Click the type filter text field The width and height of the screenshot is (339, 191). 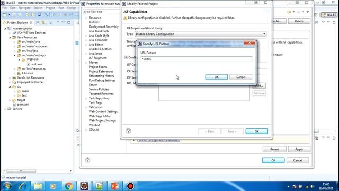tap(102, 12)
